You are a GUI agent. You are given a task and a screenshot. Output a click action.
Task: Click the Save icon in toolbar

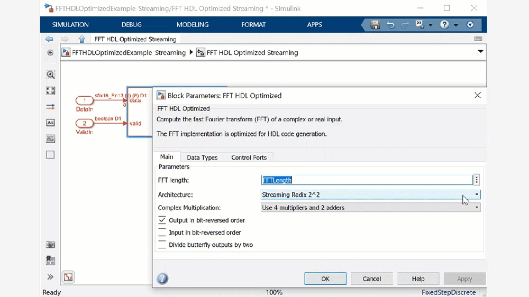(x=375, y=25)
